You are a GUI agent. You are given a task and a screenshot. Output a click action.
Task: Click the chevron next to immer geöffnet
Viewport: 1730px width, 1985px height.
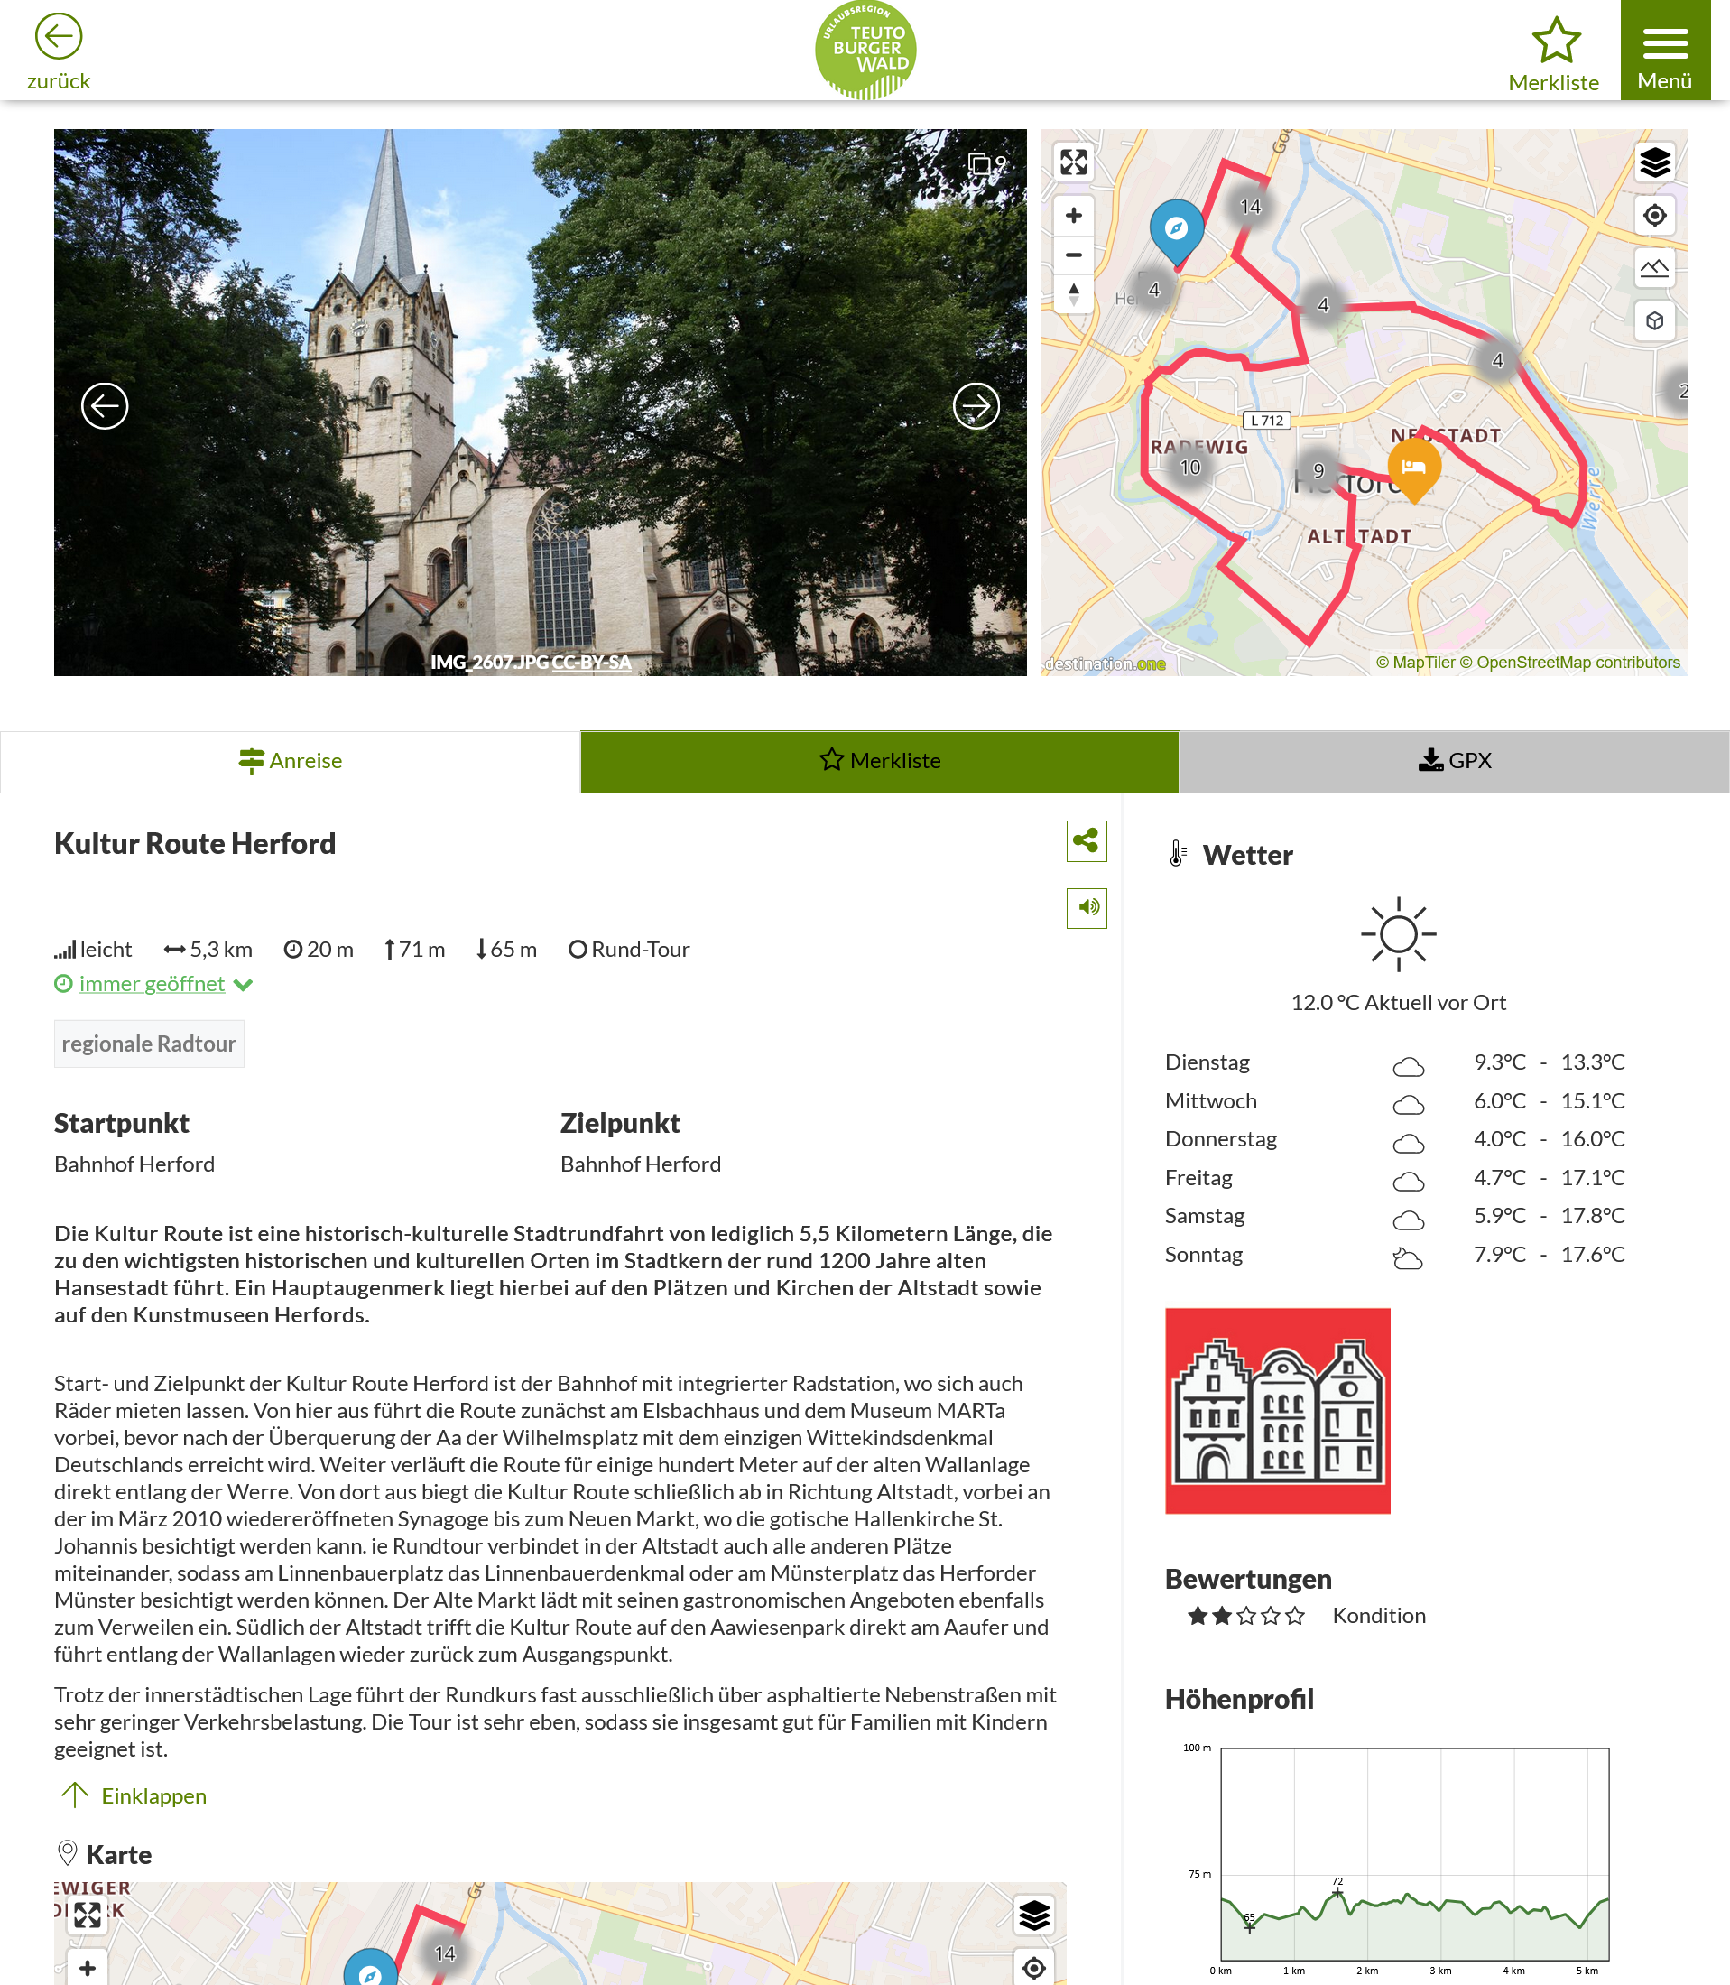(244, 984)
